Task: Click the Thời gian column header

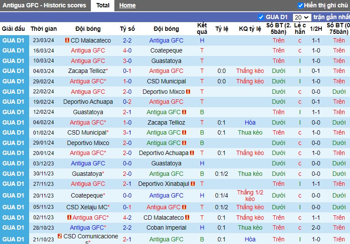Action: pyautogui.click(x=44, y=29)
